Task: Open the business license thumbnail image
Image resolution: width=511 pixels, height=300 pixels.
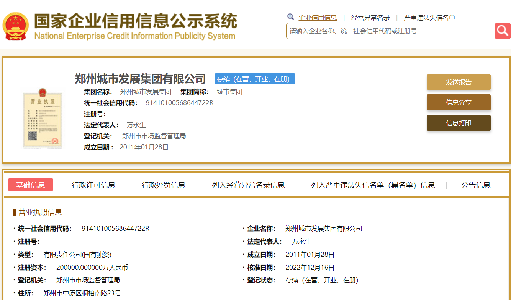Action: (42, 118)
